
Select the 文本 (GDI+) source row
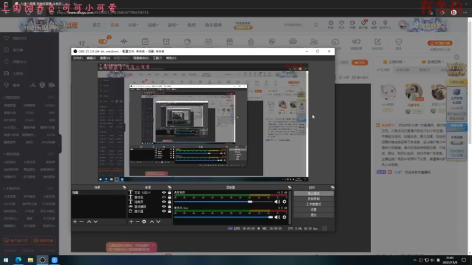pos(150,193)
